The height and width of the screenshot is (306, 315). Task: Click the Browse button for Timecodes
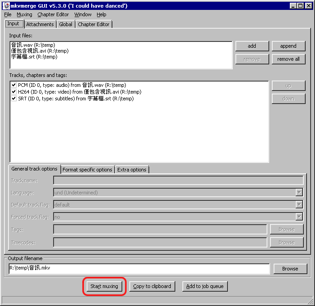click(287, 243)
